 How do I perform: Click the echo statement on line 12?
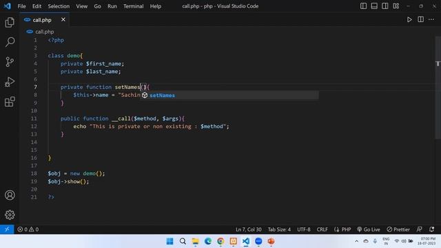coord(152,127)
